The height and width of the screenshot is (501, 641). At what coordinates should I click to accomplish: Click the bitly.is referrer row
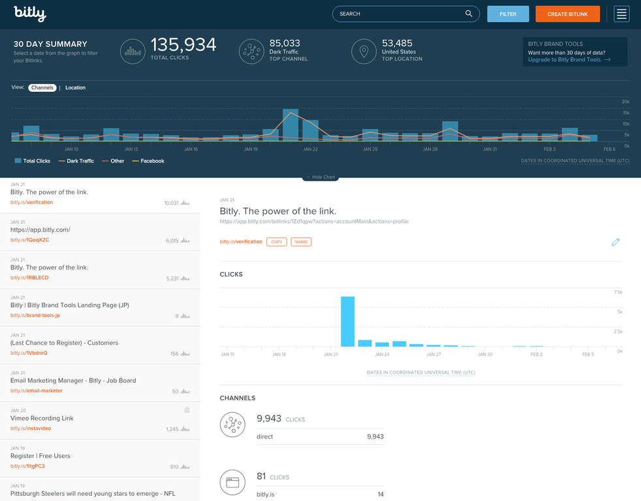[320, 494]
